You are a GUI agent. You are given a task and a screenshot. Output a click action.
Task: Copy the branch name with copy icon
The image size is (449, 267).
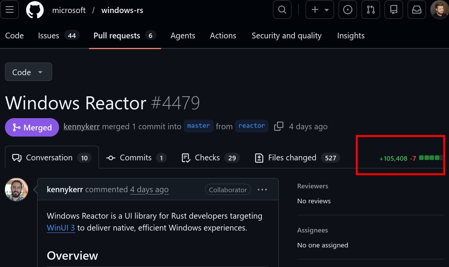pos(279,126)
